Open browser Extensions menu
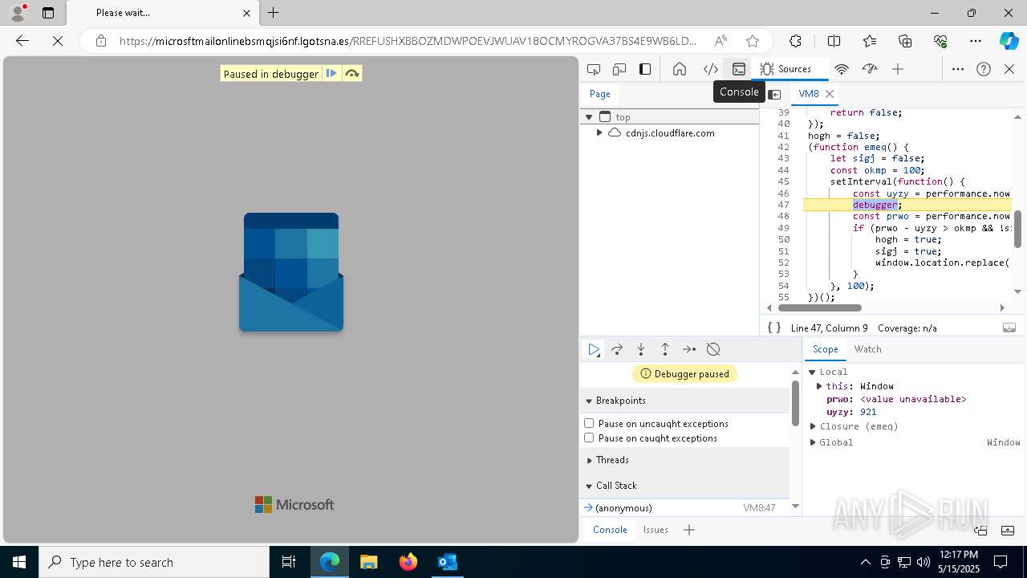Screen dimensions: 1027x578 point(795,41)
